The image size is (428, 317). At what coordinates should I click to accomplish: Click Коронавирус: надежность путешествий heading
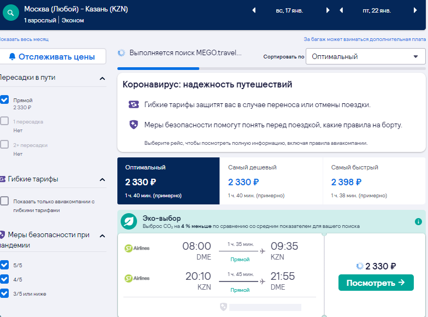click(207, 84)
